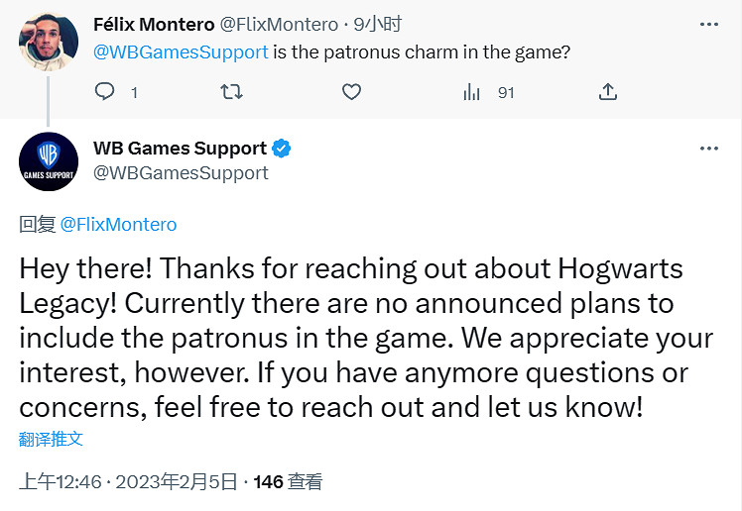Viewport: 742px width, 511px height.
Task: Open more options for Félix Montero's tweet
Action: 708,26
